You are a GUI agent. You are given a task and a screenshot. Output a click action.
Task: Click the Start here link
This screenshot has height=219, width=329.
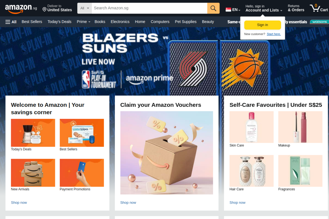tap(274, 34)
